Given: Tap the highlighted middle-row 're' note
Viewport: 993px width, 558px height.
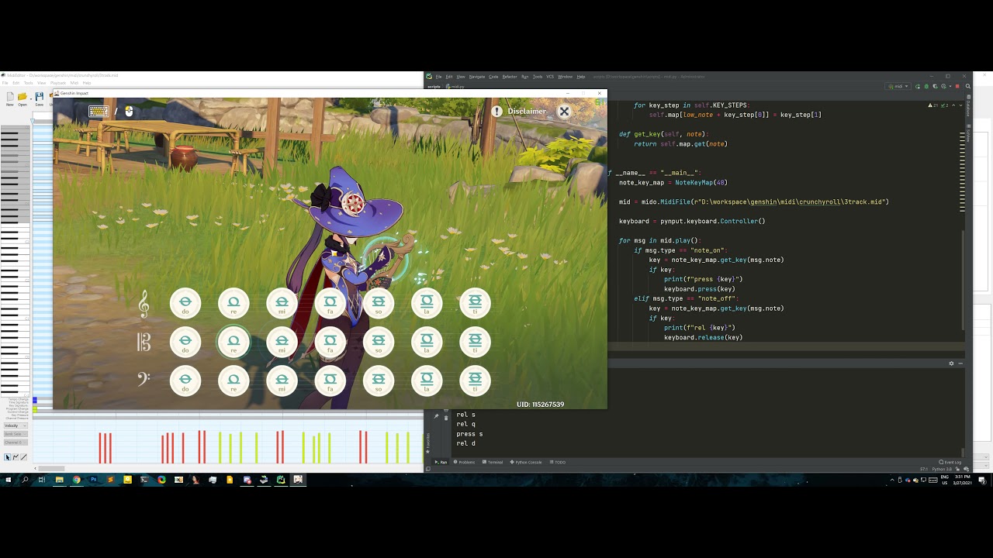Looking at the screenshot, I should pos(234,342).
